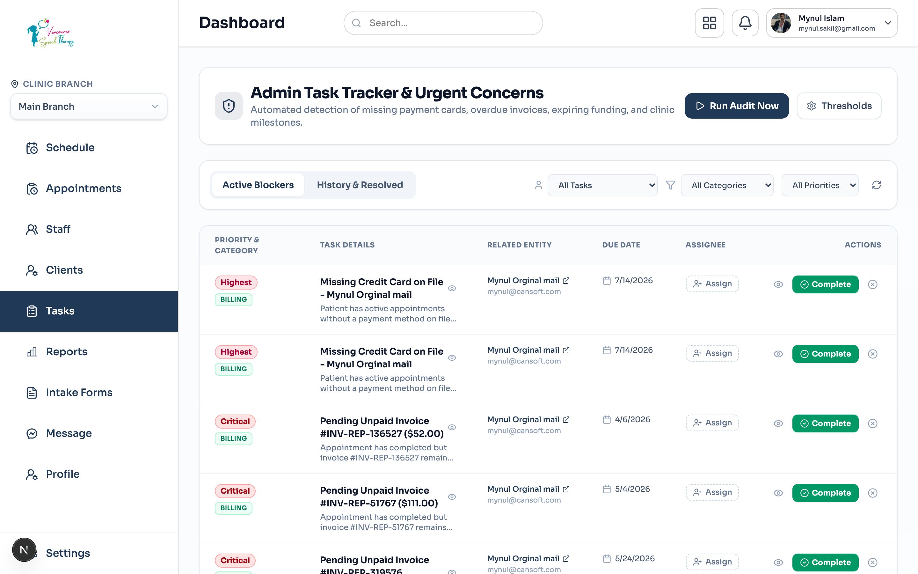
Task: Open notifications bell
Action: [745, 23]
